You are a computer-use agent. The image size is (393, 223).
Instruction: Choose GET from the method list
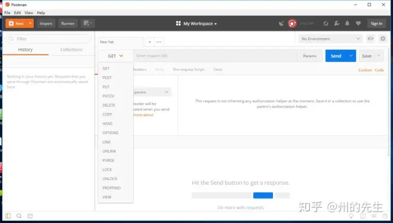pyautogui.click(x=116, y=68)
